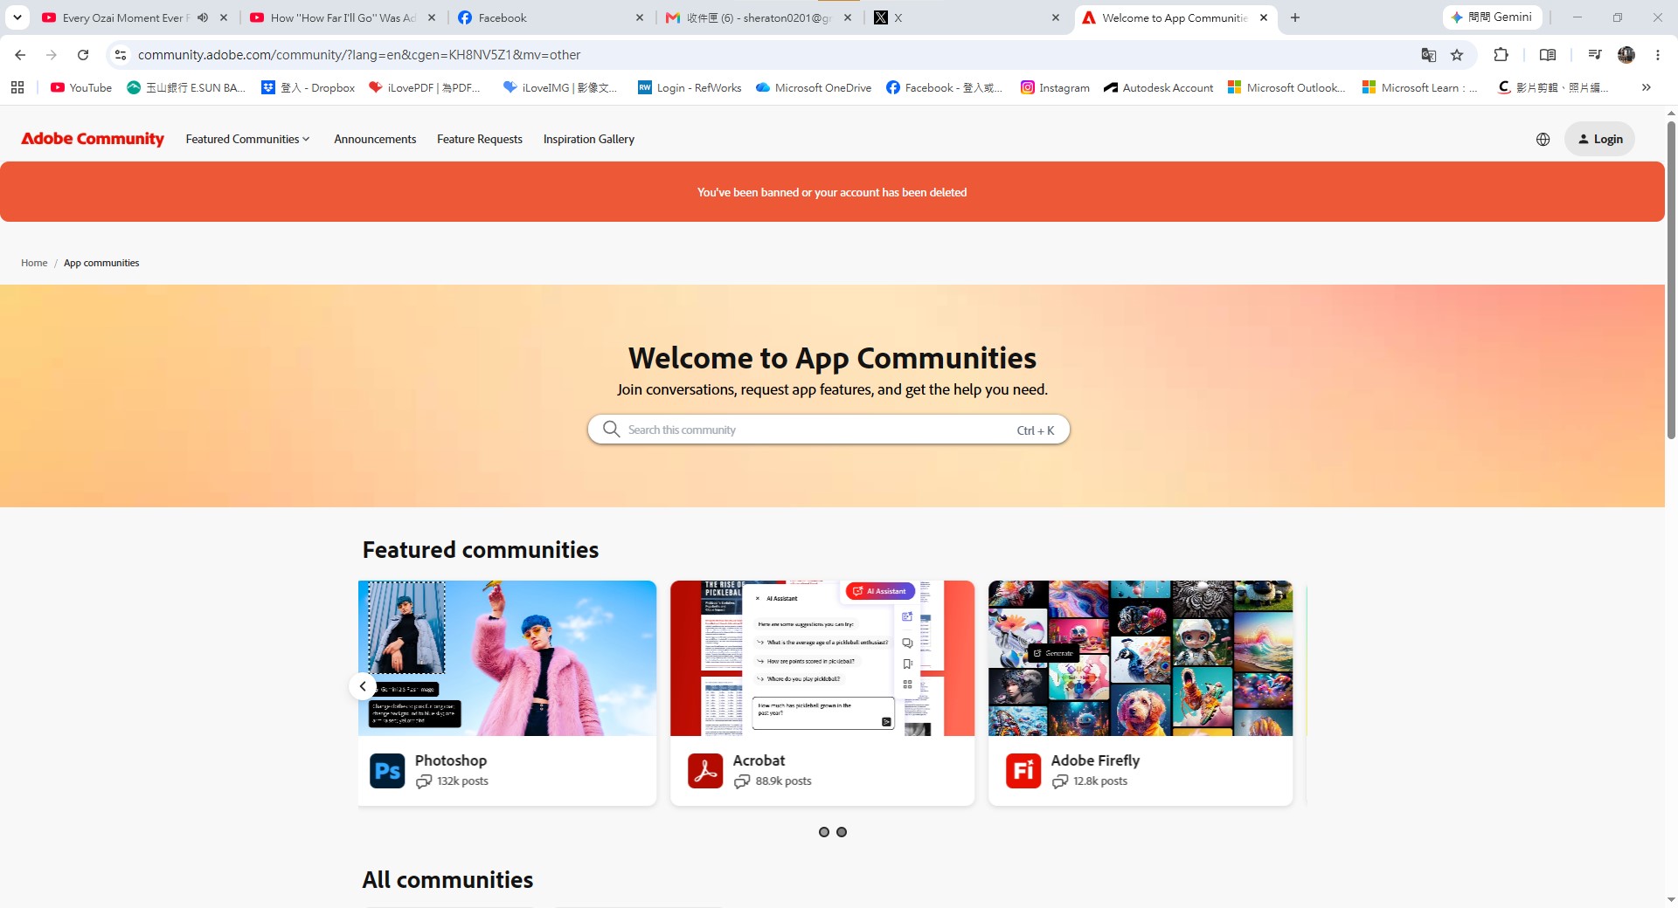The image size is (1678, 908).
Task: Expand the Featured Communities dropdown
Action: [x=247, y=140]
